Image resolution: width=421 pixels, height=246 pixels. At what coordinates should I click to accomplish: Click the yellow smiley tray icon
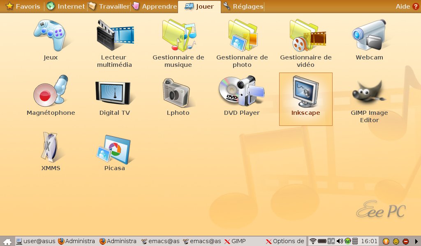click(x=396, y=241)
